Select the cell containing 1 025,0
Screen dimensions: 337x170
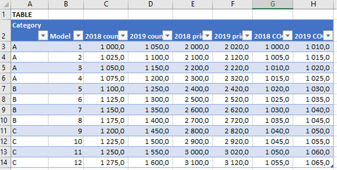(x=106, y=57)
